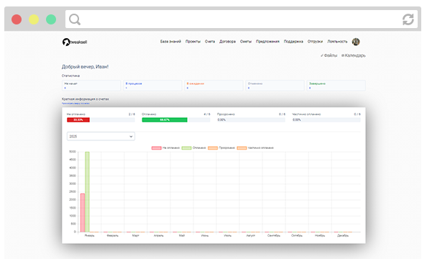
Task: Go to Отгрузки
Action: coord(315,42)
